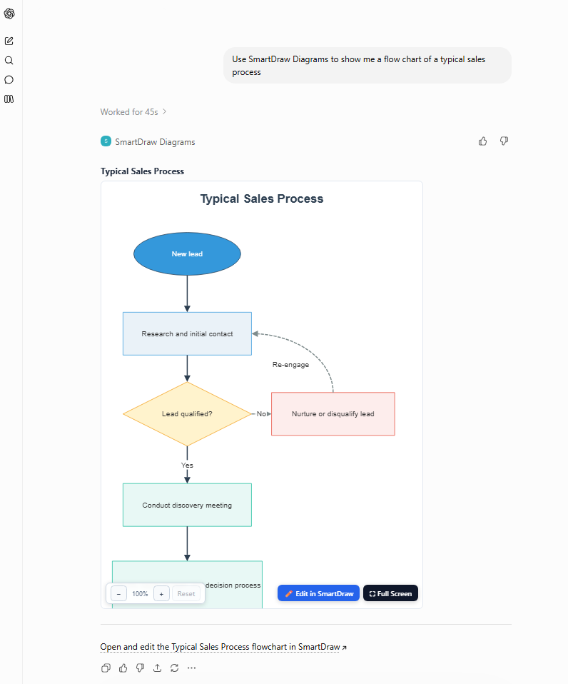Share the response with the upload icon

pyautogui.click(x=158, y=668)
